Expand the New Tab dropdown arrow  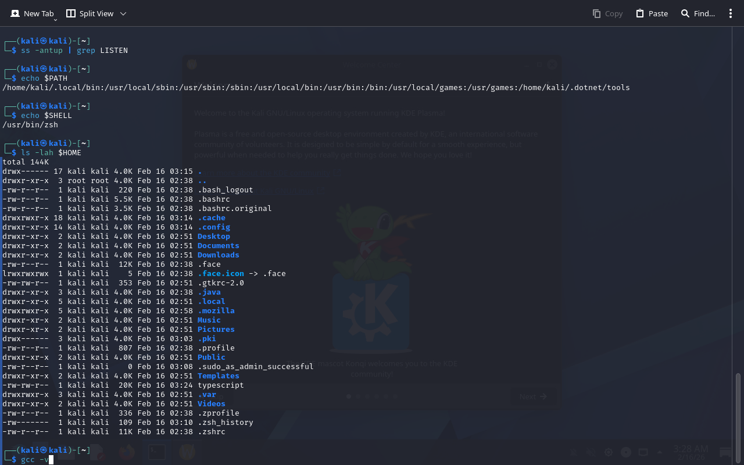pos(56,19)
